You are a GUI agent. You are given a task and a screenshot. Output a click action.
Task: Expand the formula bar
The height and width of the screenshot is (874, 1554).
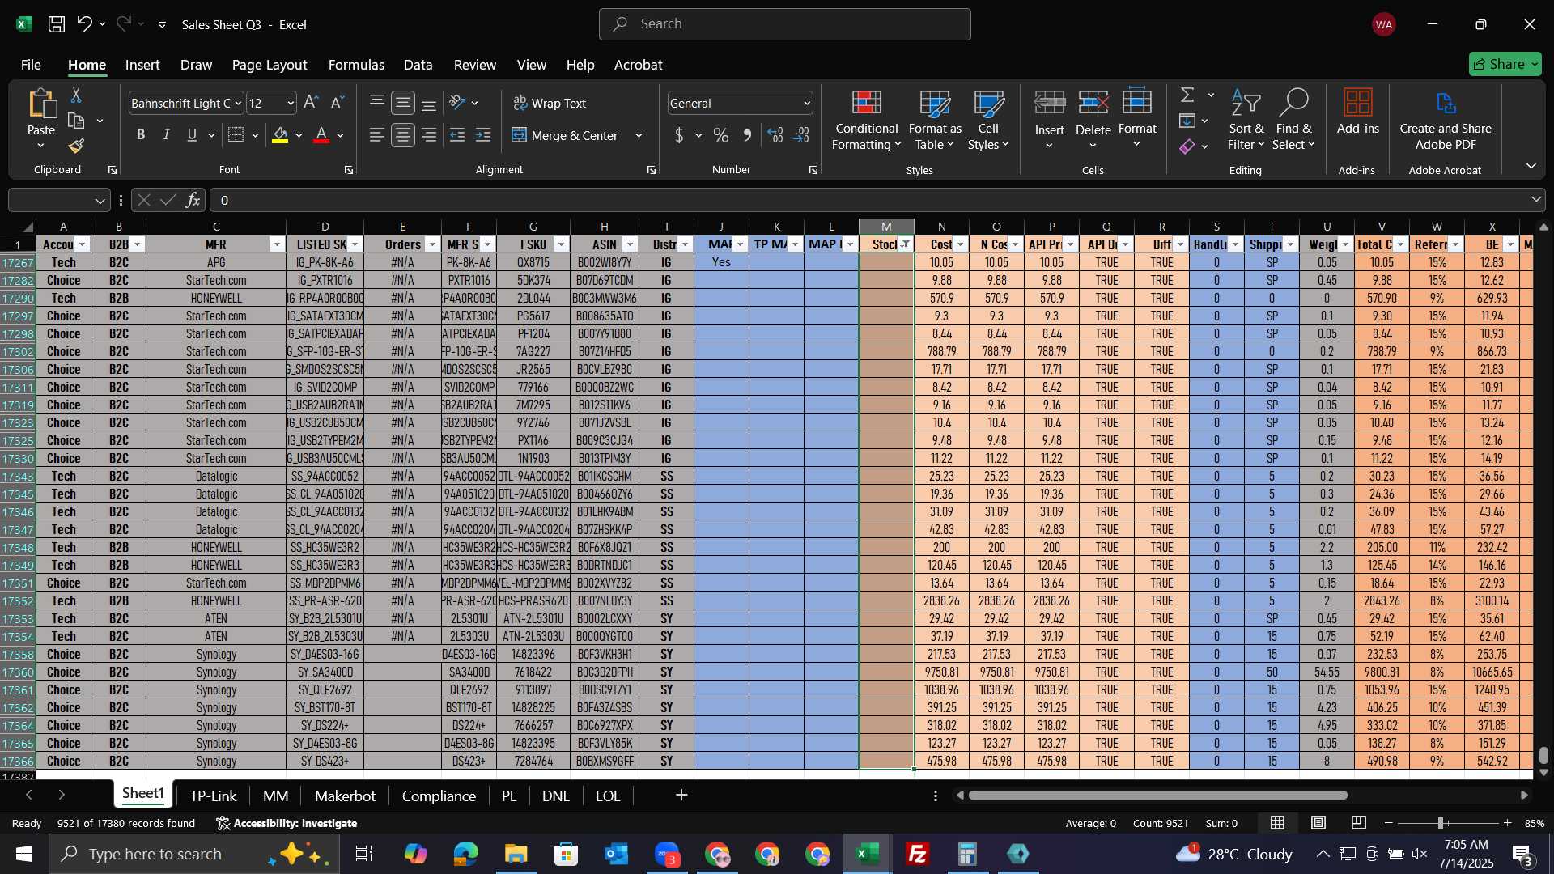tap(1535, 200)
